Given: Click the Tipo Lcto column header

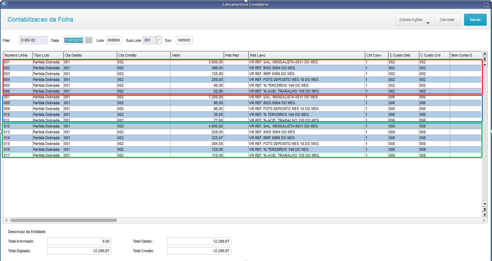Looking at the screenshot, I should click(x=48, y=55).
